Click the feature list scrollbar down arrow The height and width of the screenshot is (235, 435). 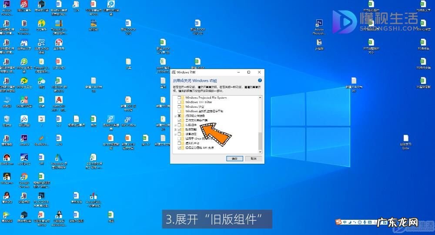[x=260, y=152]
